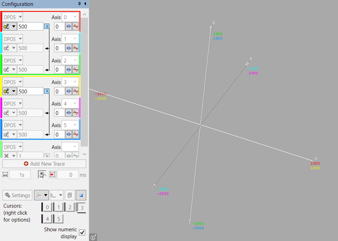Open the DPOS parameter dropdown for Axis 1

[x=13, y=39]
